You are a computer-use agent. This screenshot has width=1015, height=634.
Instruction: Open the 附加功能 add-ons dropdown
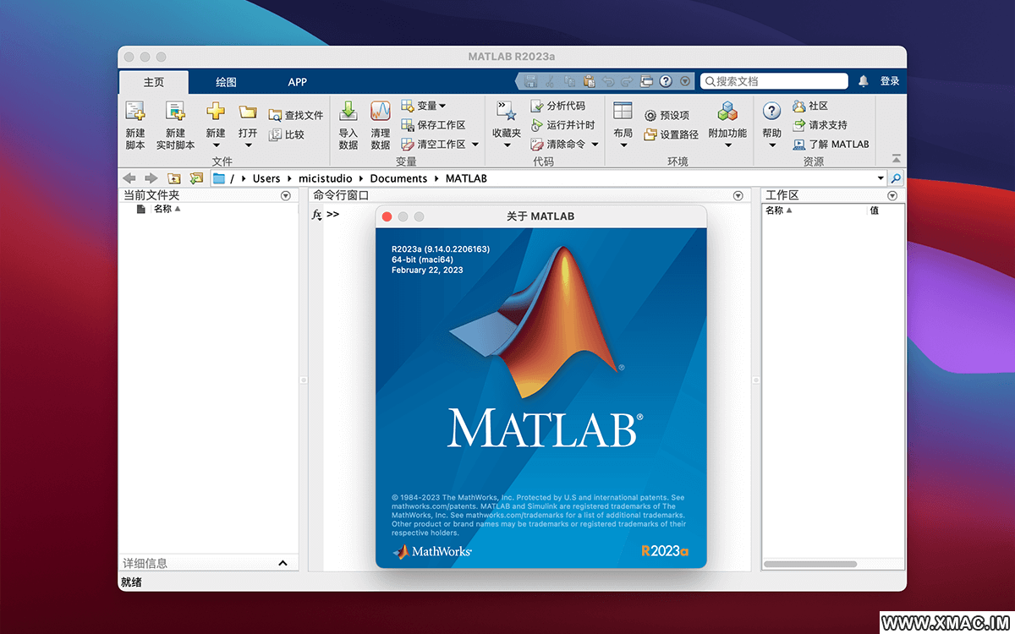tap(727, 124)
